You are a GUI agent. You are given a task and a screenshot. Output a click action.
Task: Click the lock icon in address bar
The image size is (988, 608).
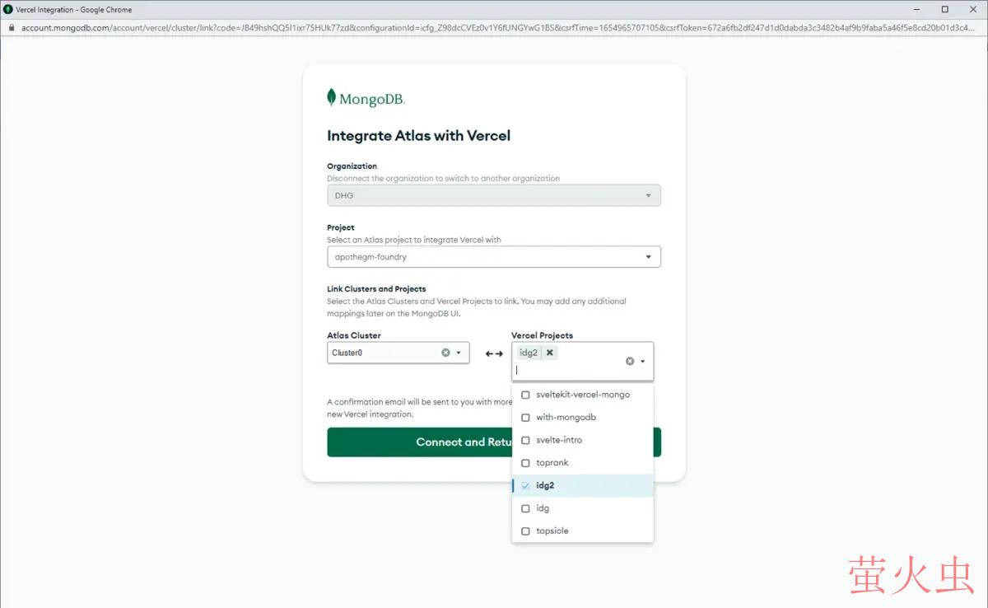[x=10, y=27]
